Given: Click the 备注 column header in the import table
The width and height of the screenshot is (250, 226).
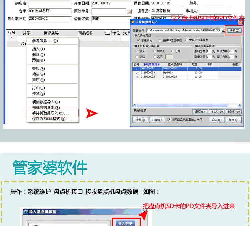Looking at the screenshot, I should point(235,64).
